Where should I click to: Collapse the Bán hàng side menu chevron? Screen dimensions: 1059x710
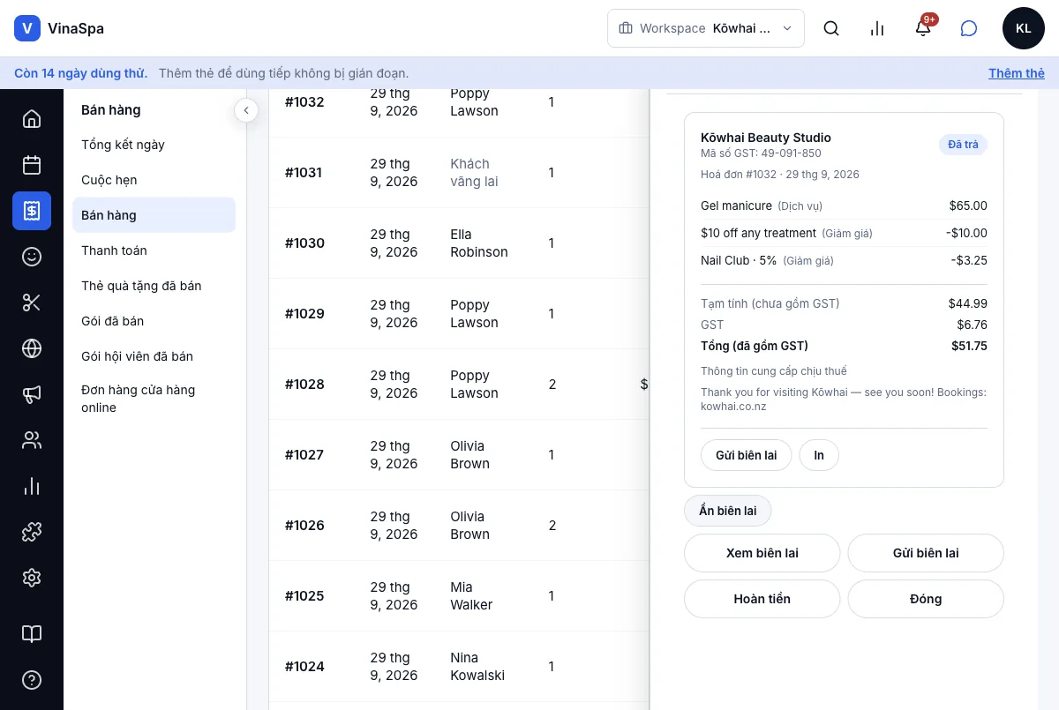click(246, 110)
